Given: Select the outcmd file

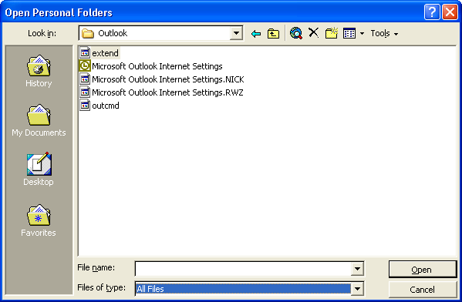Looking at the screenshot, I should (x=99, y=106).
